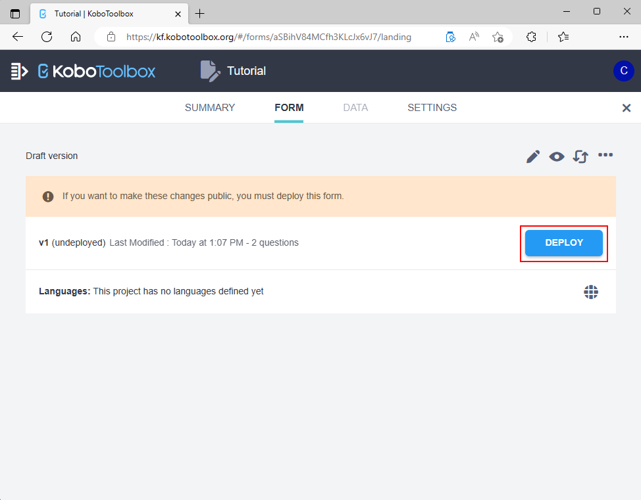
Task: Close the project view with X
Action: tap(626, 108)
